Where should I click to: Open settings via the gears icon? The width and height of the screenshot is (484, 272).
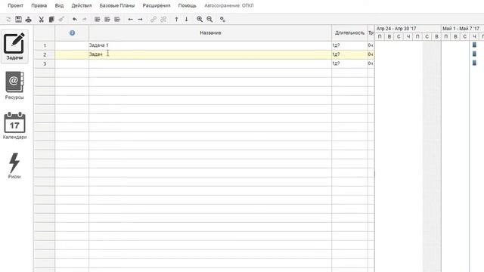(x=222, y=20)
